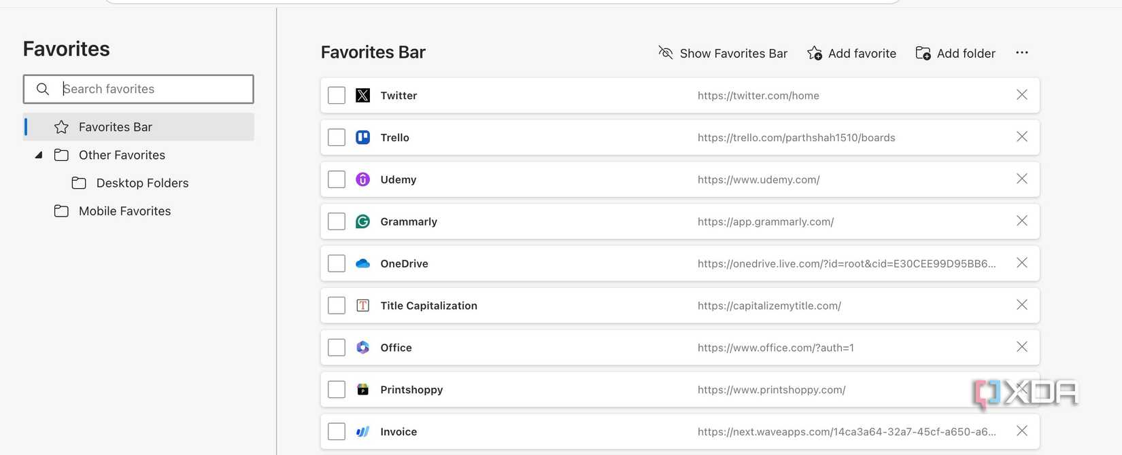
Task: Select Favorites Bar in sidebar
Action: [139, 127]
